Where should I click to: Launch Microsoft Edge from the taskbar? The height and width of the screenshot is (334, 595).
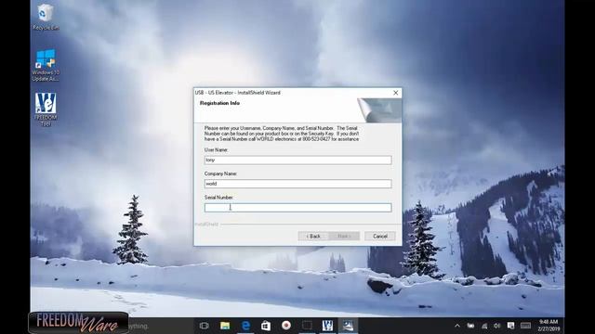[245, 326]
